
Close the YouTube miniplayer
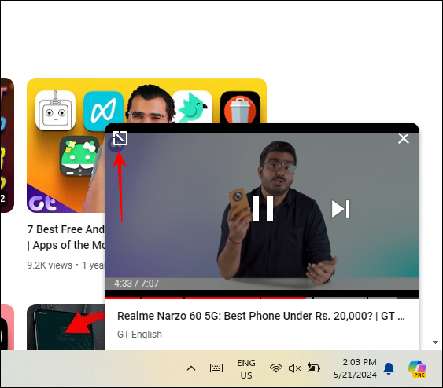click(404, 138)
